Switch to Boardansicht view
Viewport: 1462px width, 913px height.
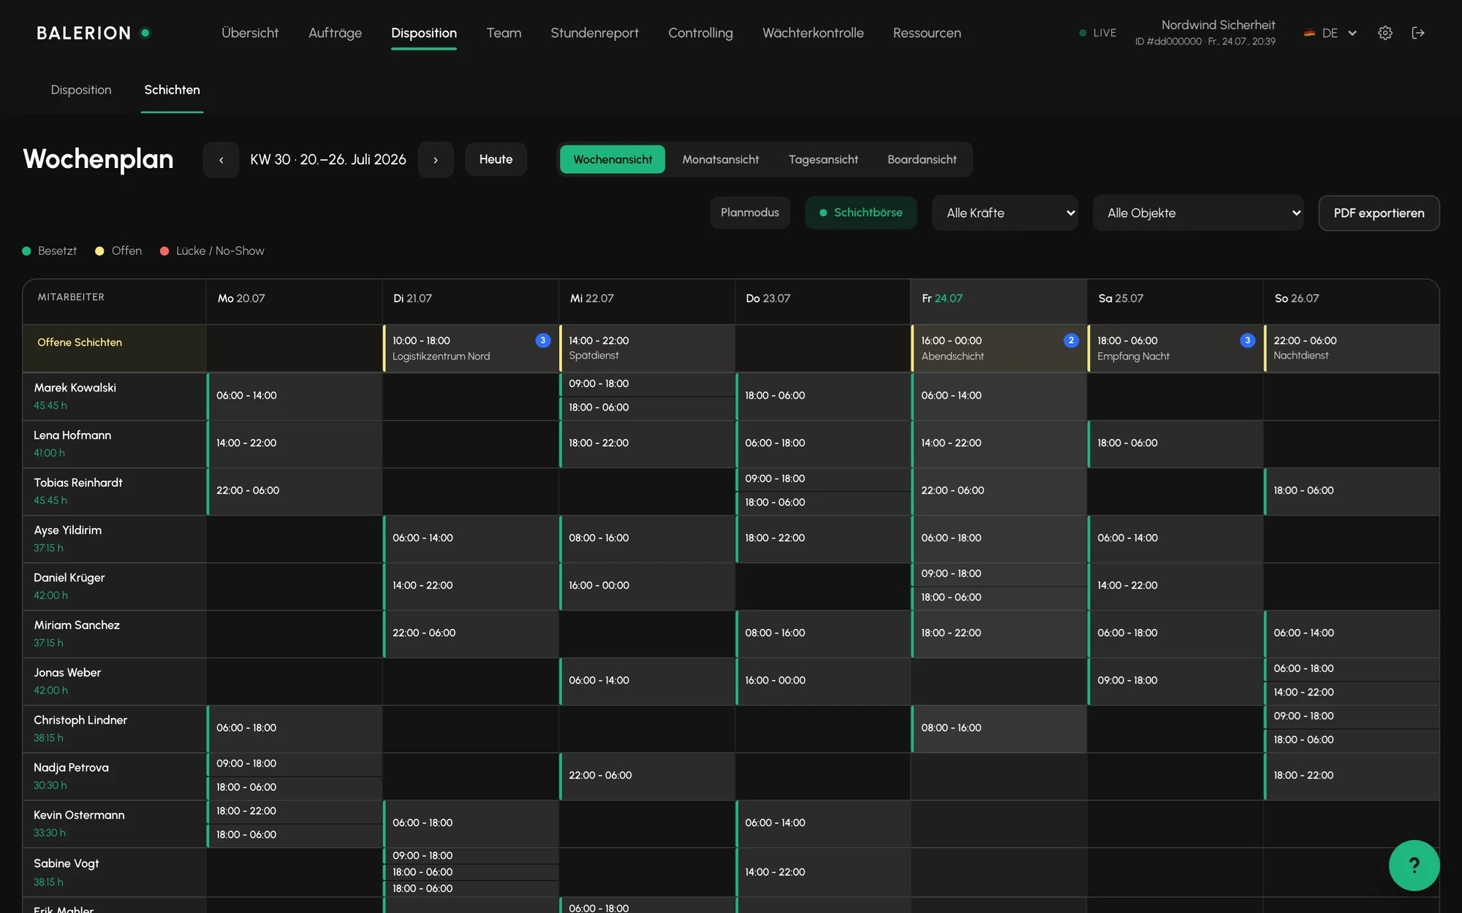922,159
